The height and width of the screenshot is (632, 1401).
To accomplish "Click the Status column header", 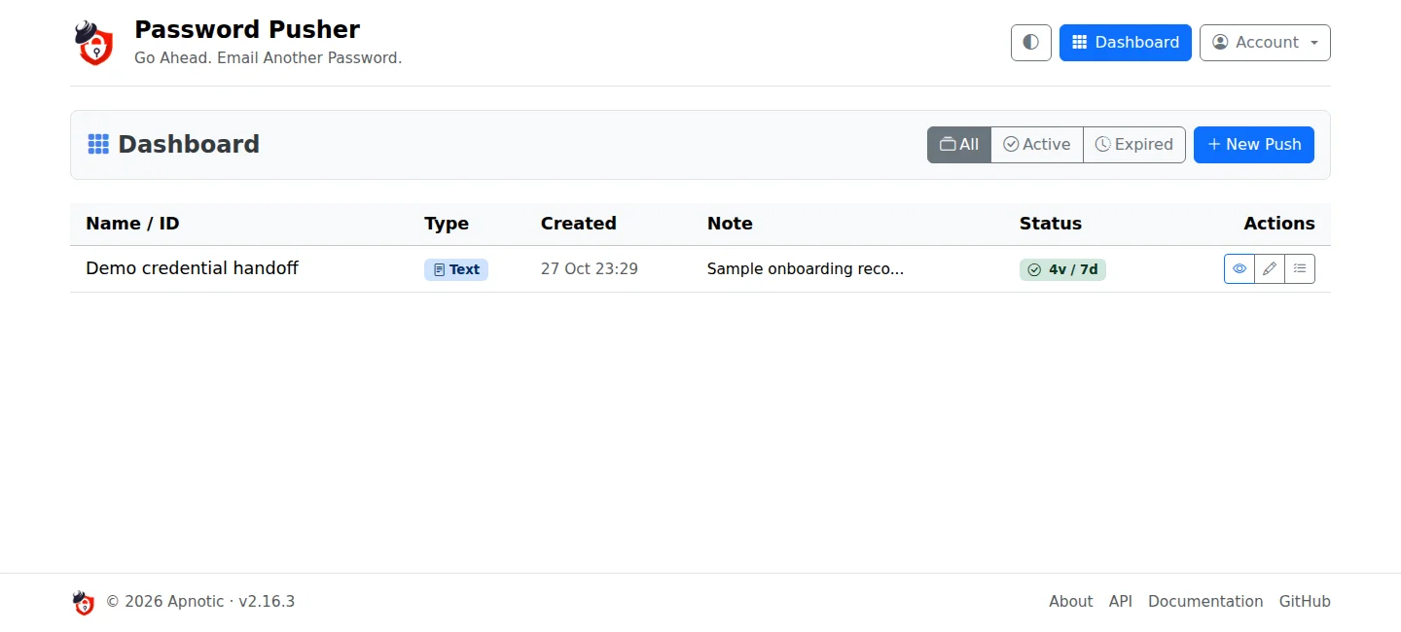I will click(1051, 224).
